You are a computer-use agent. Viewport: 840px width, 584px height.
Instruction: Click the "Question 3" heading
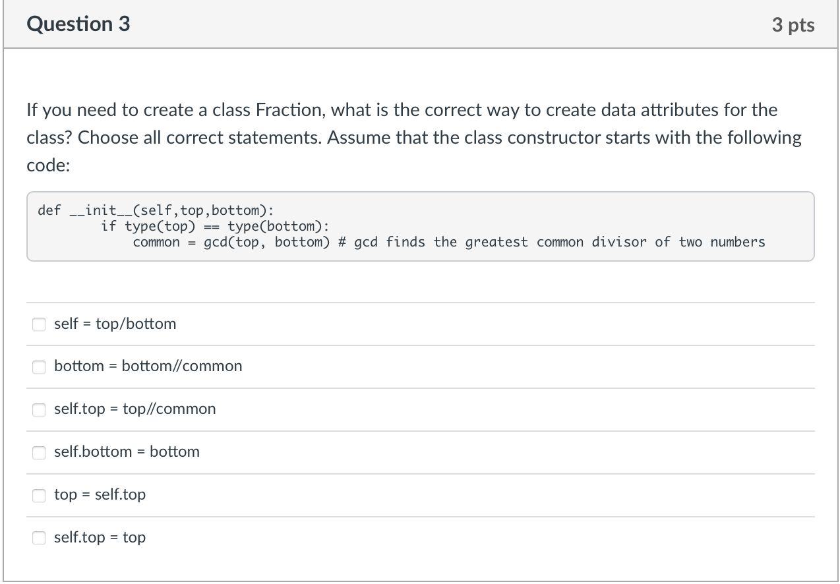point(78,24)
